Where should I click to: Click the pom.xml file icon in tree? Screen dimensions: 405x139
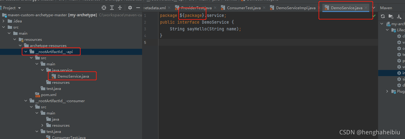(38, 95)
